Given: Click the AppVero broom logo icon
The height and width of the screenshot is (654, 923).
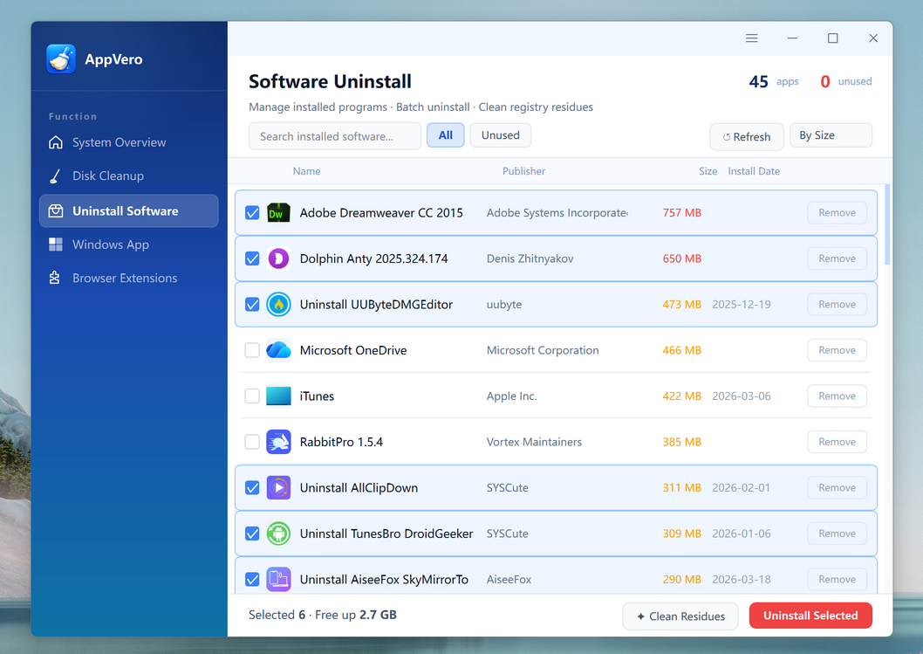Looking at the screenshot, I should click(x=61, y=59).
